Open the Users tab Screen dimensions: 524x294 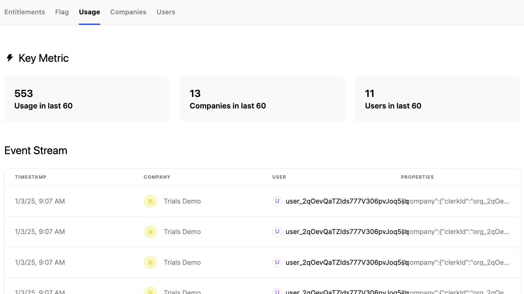pos(166,12)
